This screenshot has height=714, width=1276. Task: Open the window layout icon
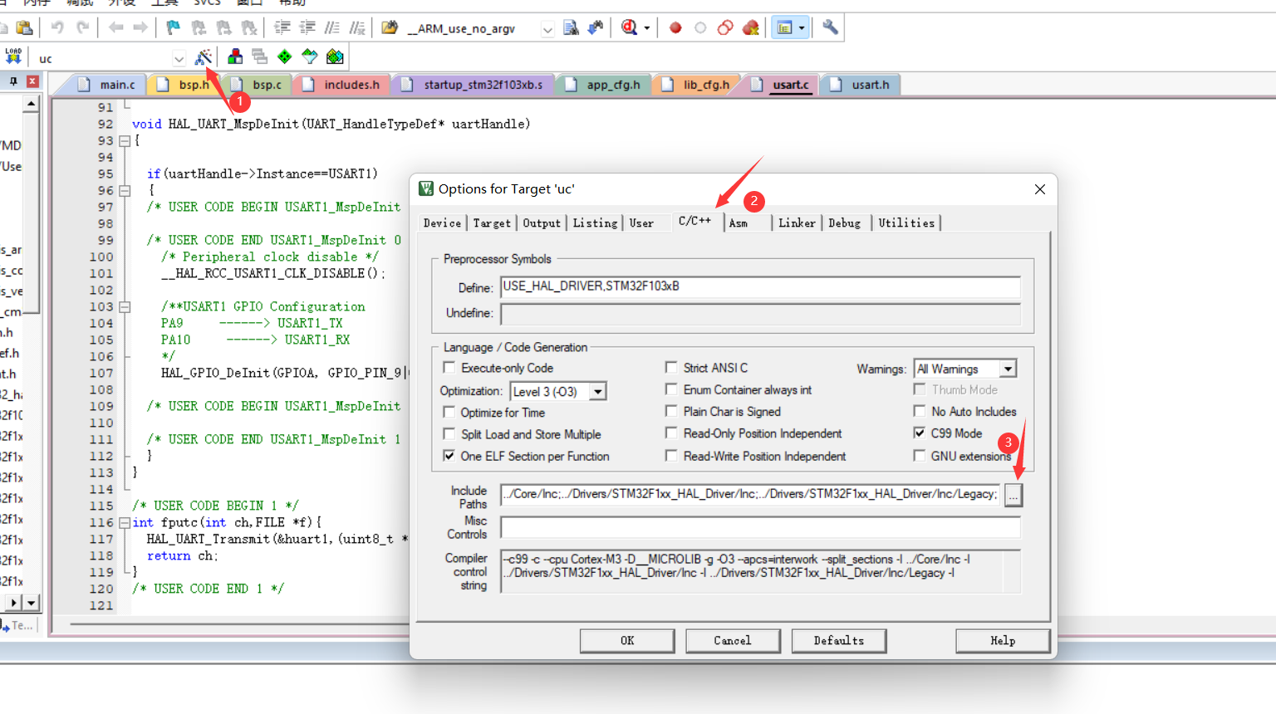pos(784,27)
